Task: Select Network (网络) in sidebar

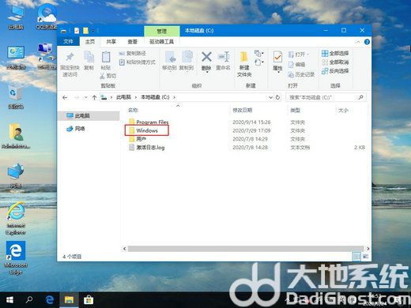Action: click(76, 129)
